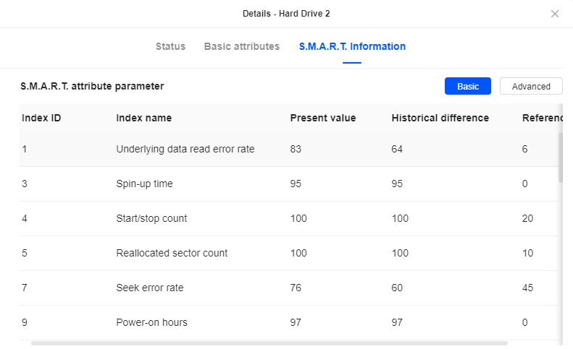
Task: Switch to the Status tab
Action: pyautogui.click(x=170, y=46)
